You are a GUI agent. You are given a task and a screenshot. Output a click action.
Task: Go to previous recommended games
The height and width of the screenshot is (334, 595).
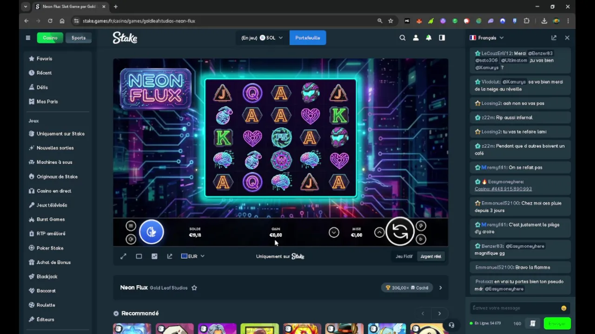(423, 314)
